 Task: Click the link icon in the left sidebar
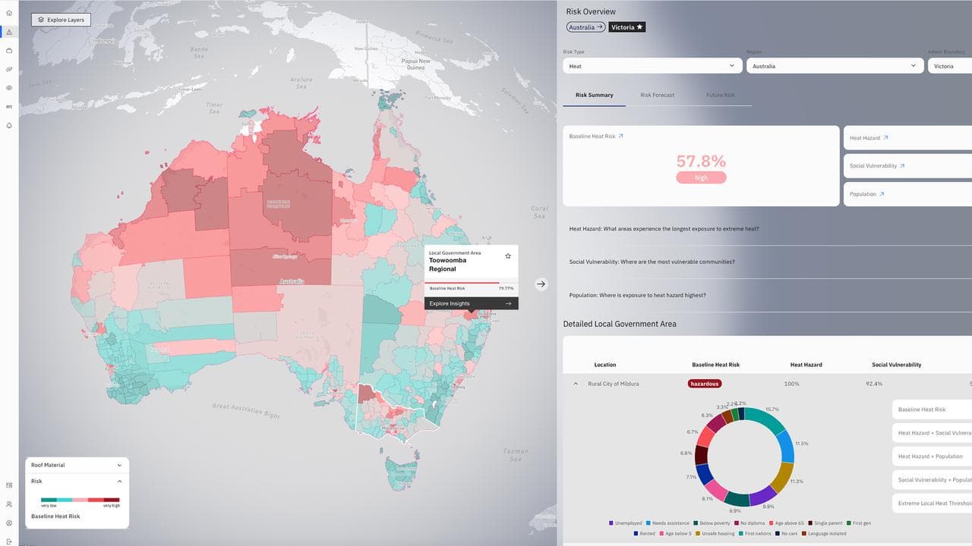[9, 69]
